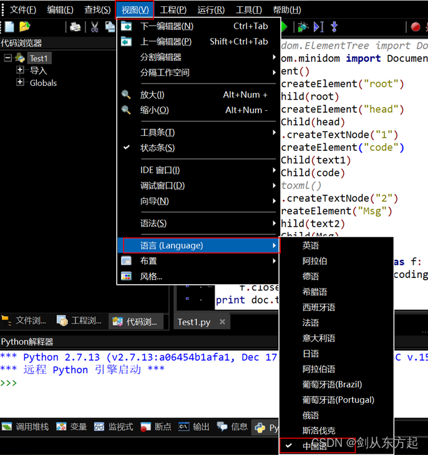
Task: Open the 向导(N) submenu
Action: point(198,201)
